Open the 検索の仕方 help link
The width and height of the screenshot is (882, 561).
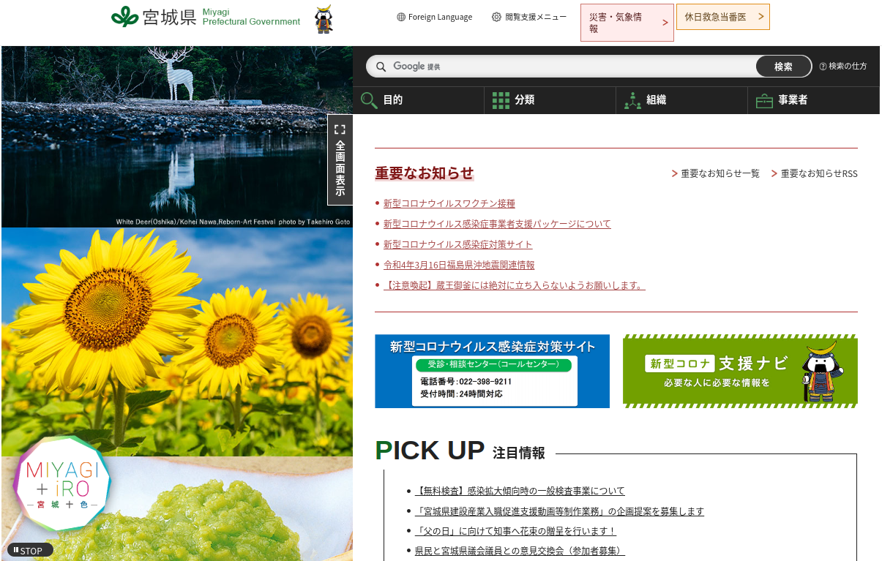pyautogui.click(x=843, y=67)
